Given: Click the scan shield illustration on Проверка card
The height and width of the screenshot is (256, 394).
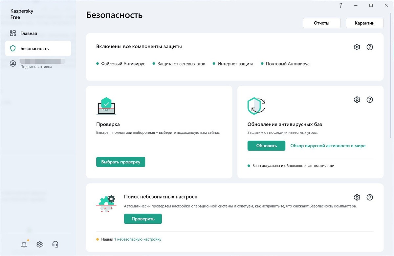Looking at the screenshot, I should point(106,106).
